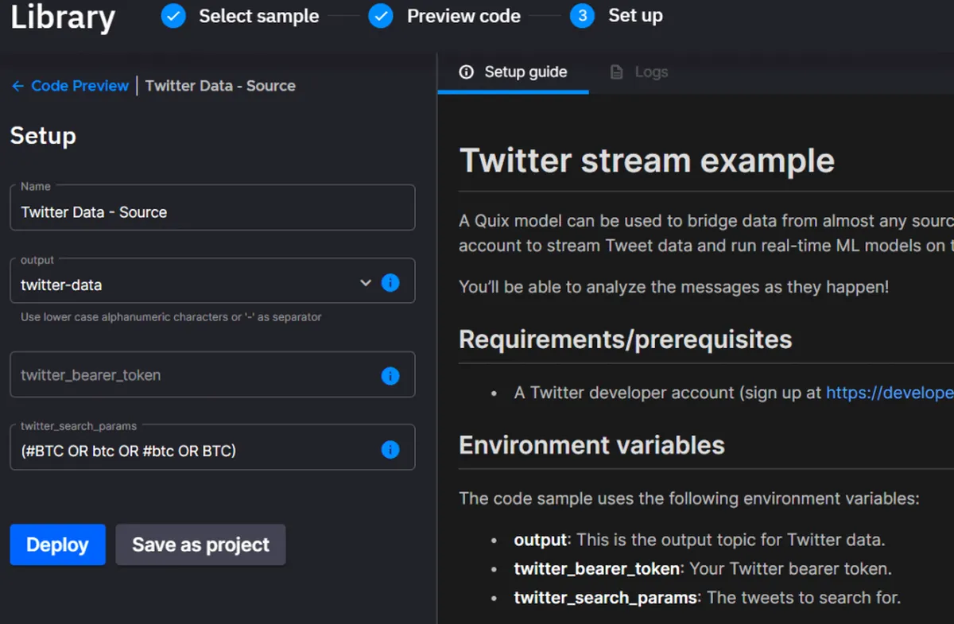The image size is (954, 624).
Task: Go back via Code Preview link
Action: pyautogui.click(x=79, y=86)
